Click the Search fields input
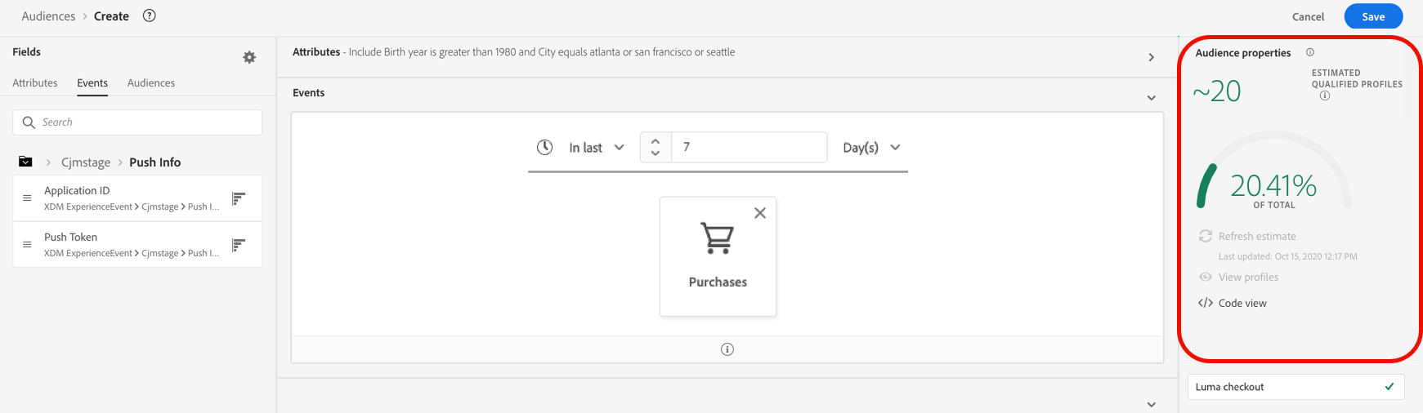Viewport: 1423px width, 413px height. click(x=147, y=122)
